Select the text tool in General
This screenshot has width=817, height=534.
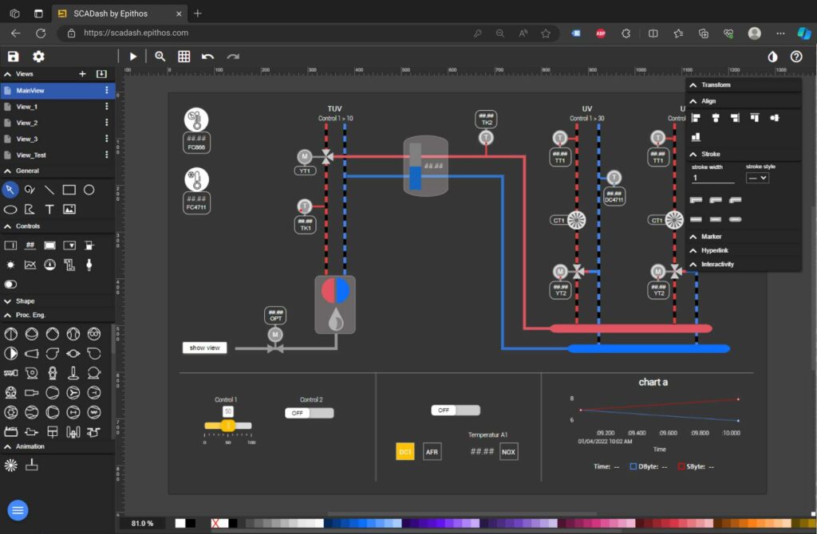click(x=49, y=210)
